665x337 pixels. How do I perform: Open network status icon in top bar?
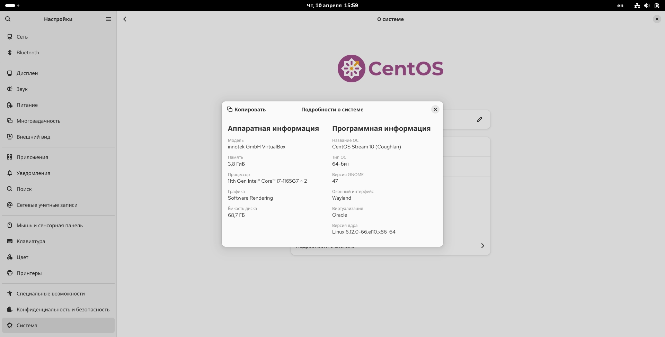[x=637, y=6]
